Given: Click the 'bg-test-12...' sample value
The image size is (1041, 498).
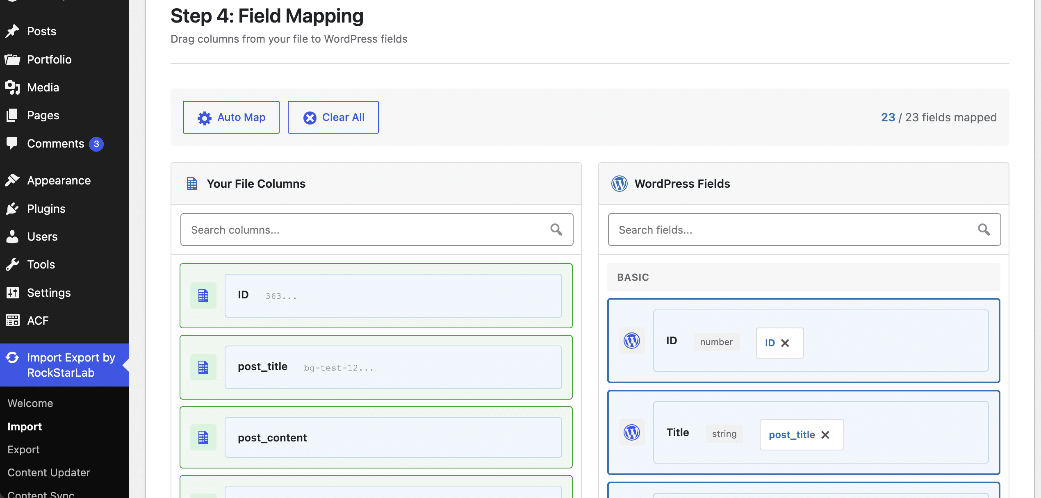Looking at the screenshot, I should (x=339, y=368).
